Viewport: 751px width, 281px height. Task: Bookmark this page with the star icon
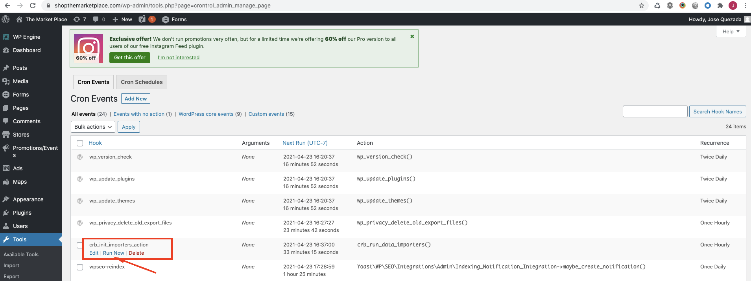[642, 5]
